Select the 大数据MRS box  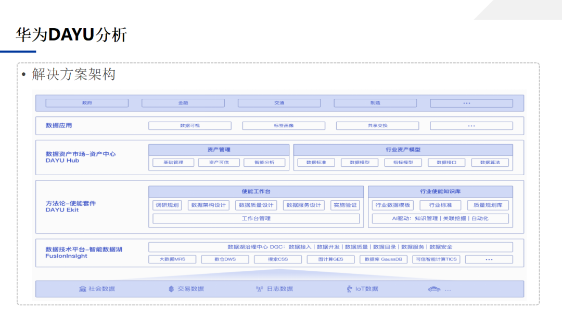pos(172,259)
